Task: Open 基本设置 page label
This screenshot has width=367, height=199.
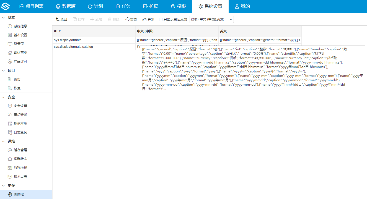Action: [x=20, y=35]
